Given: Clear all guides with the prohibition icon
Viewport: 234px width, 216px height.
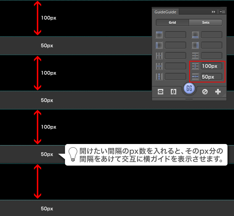Looking at the screenshot, I should pyautogui.click(x=205, y=92).
